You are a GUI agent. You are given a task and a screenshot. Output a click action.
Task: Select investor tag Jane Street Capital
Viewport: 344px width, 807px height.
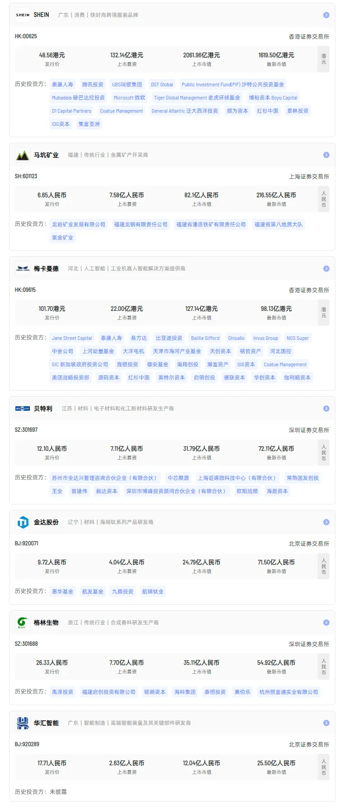72,338
